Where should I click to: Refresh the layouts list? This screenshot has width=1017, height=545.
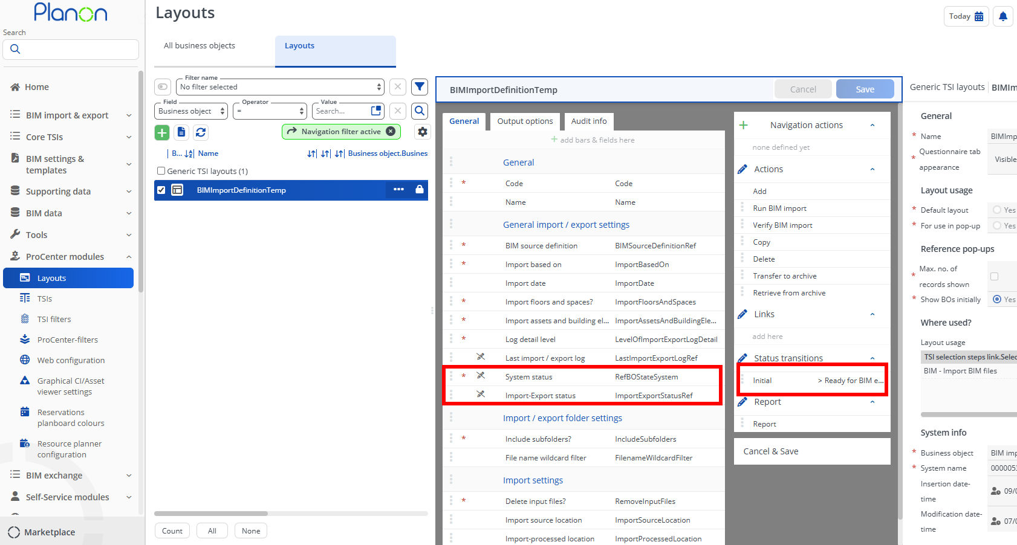tap(201, 132)
